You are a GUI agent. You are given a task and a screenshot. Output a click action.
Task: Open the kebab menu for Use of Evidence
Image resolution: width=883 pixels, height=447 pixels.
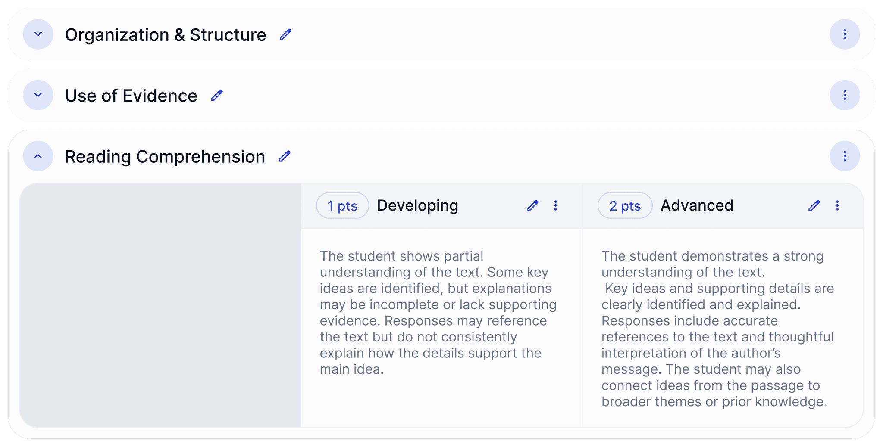click(844, 95)
